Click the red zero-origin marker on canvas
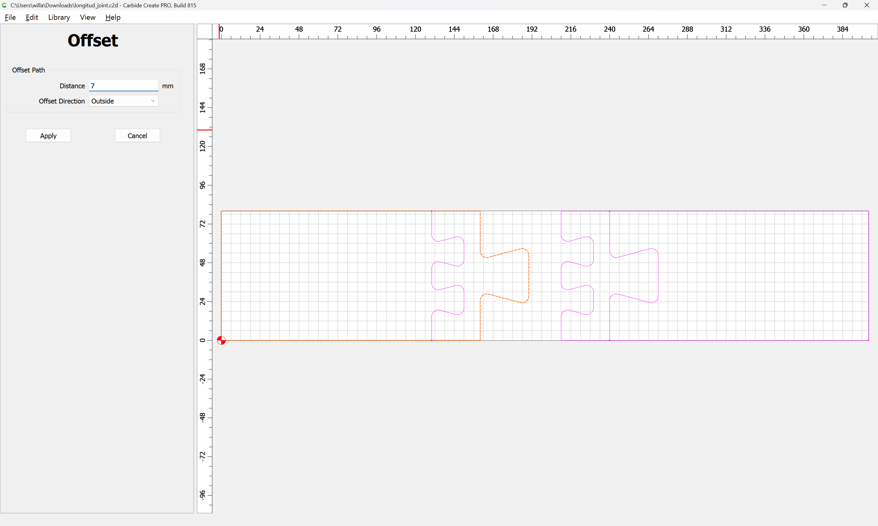The height and width of the screenshot is (526, 878). click(221, 340)
